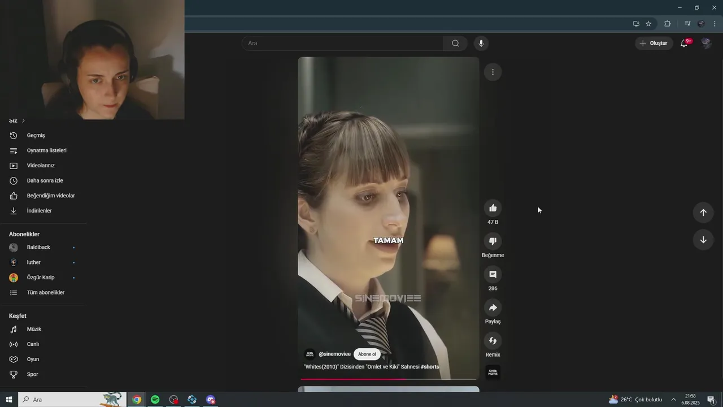This screenshot has height=407, width=723.
Task: Click the next Short preview below
Action: pyautogui.click(x=389, y=389)
